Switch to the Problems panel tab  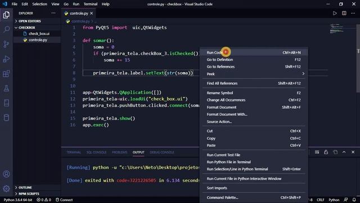[x=120, y=152]
